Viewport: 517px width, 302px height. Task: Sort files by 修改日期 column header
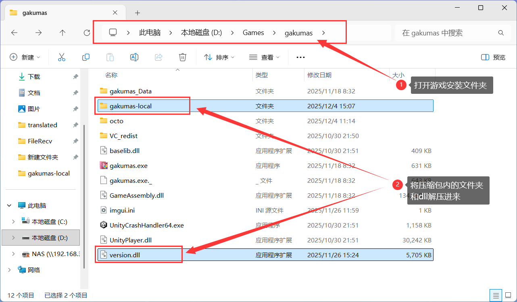point(319,75)
